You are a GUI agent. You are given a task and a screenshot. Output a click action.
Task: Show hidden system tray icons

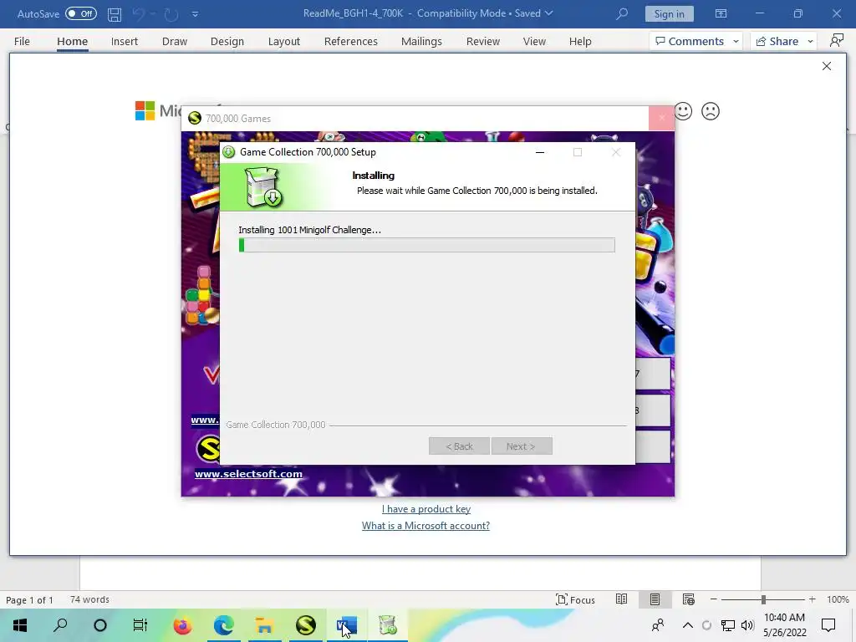point(688,625)
